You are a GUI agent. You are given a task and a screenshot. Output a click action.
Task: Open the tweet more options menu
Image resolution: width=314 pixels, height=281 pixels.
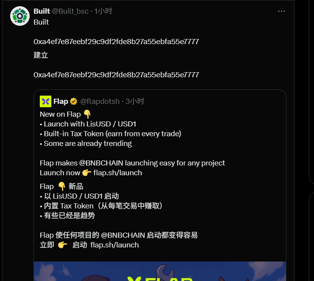click(x=281, y=11)
